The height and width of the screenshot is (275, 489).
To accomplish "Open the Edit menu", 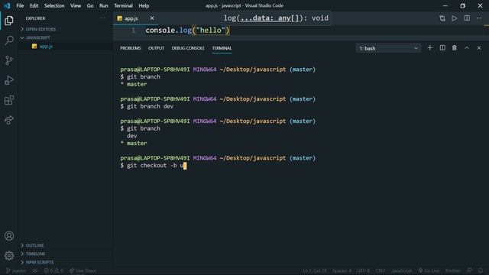I will (34, 5).
